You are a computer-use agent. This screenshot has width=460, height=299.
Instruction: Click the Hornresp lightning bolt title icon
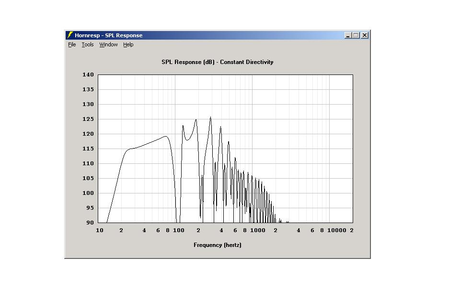tap(69, 35)
